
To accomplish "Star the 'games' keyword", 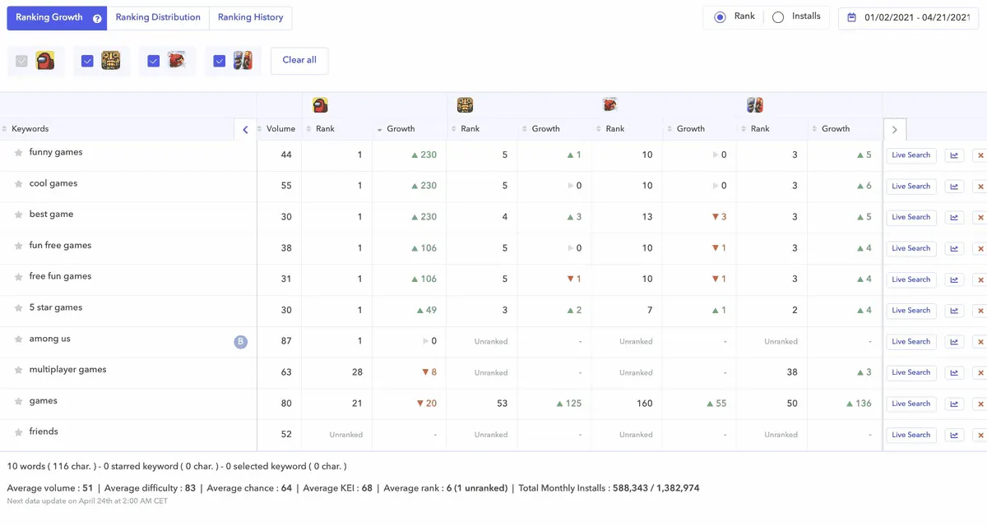I will (x=18, y=402).
